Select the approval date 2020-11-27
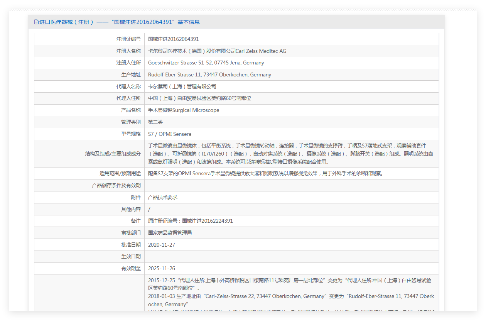Image resolution: width=486 pixels, height=320 pixels. (x=162, y=245)
